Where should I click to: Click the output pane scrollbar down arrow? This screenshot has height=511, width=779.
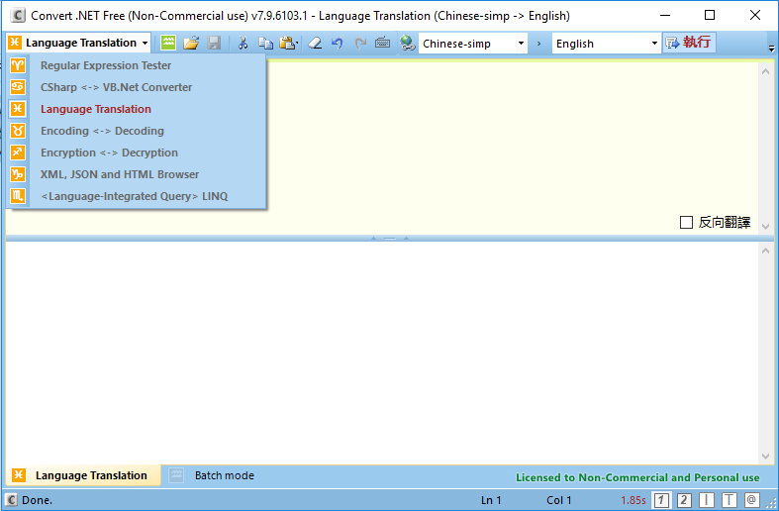point(765,457)
